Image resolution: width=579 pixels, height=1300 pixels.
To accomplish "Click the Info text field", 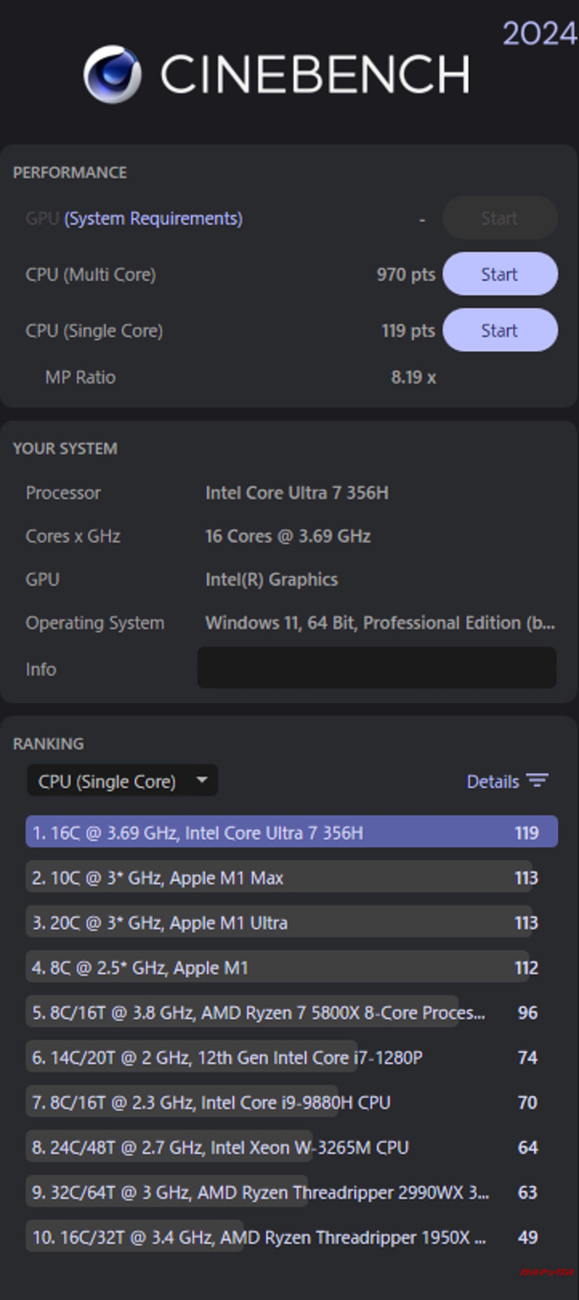I will point(377,668).
